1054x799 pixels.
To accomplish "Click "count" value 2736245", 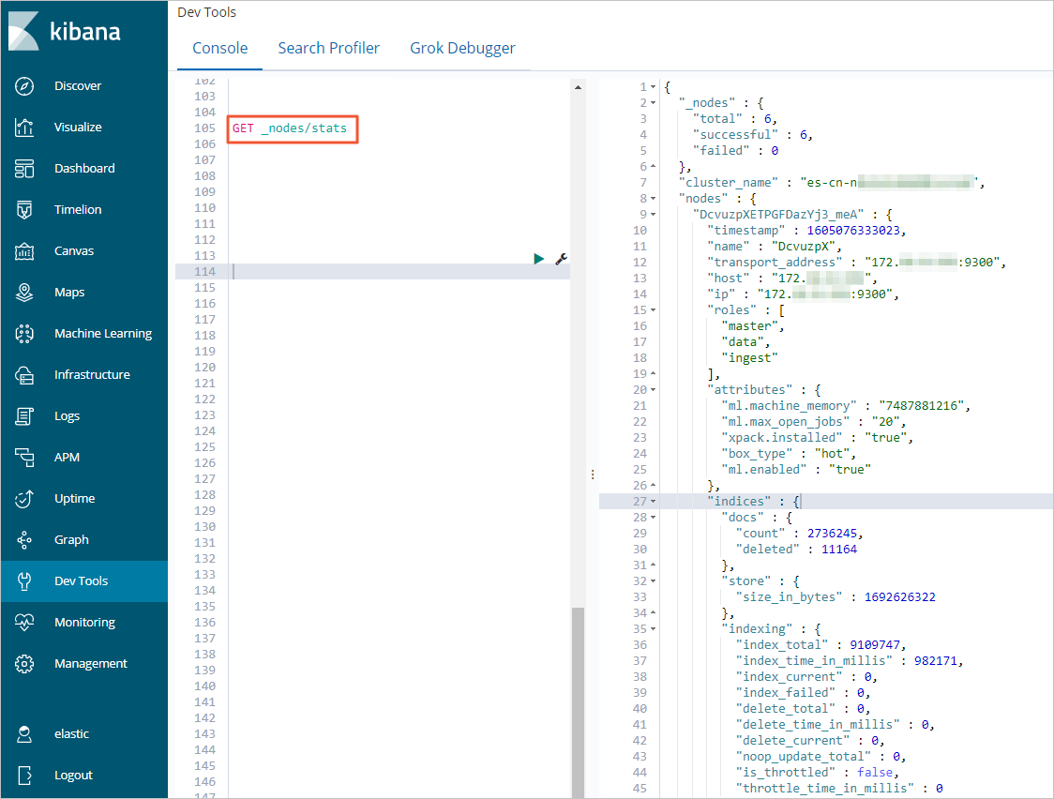I will [x=832, y=534].
